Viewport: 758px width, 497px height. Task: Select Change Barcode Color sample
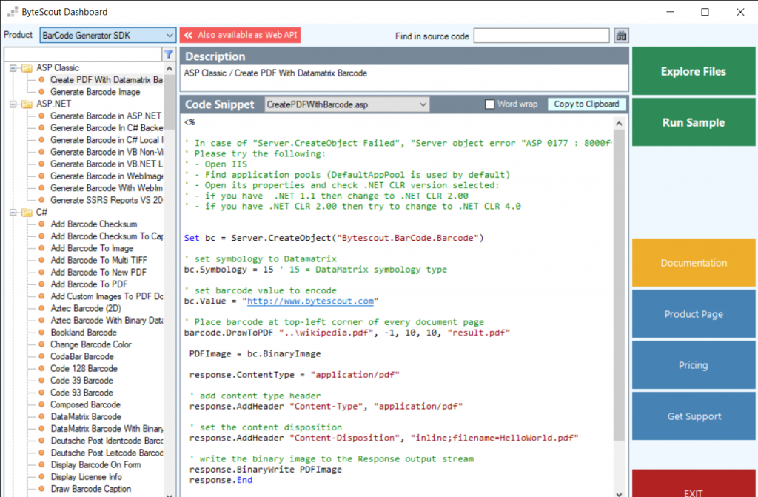(91, 344)
